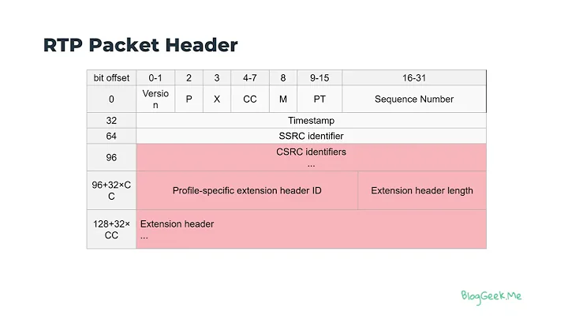Select the "bit offset" header cell
Screen dimensions: 568x319
[111, 77]
